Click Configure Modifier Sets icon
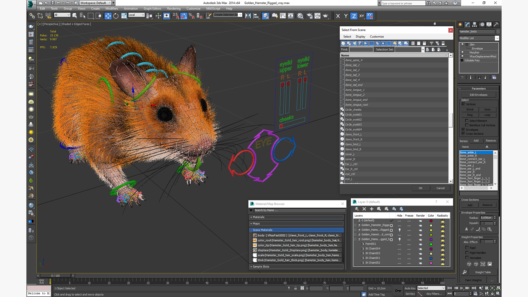The image size is (528, 297). click(x=494, y=77)
